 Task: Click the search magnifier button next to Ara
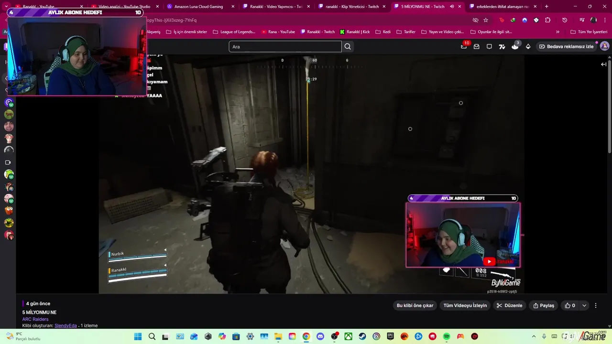348,46
